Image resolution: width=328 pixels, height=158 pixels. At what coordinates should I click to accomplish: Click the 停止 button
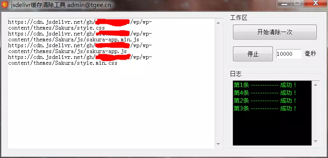point(253,54)
